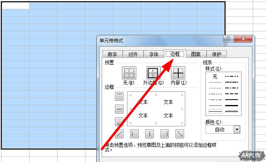Click the border preview box with 文本
Screen dimensions: 266x162
click(156, 109)
